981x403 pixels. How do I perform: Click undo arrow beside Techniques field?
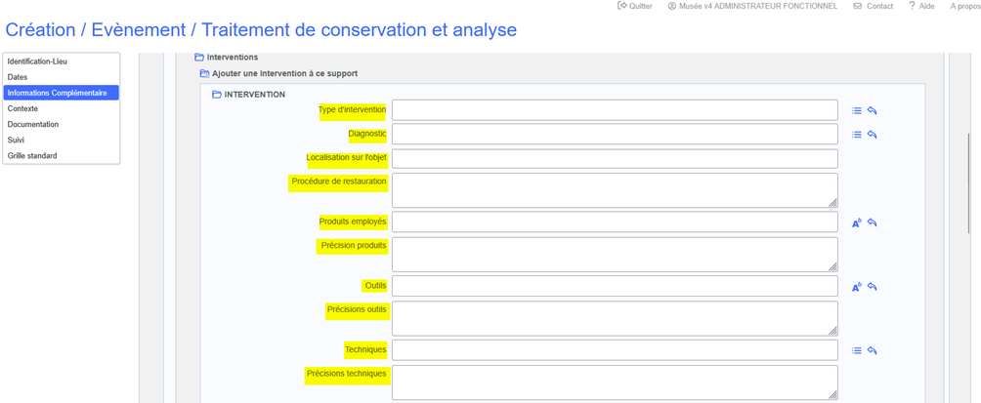pos(873,350)
